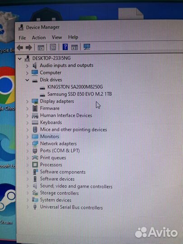Collapse the DESKTOP-233I5NG root node

click(x=20, y=59)
